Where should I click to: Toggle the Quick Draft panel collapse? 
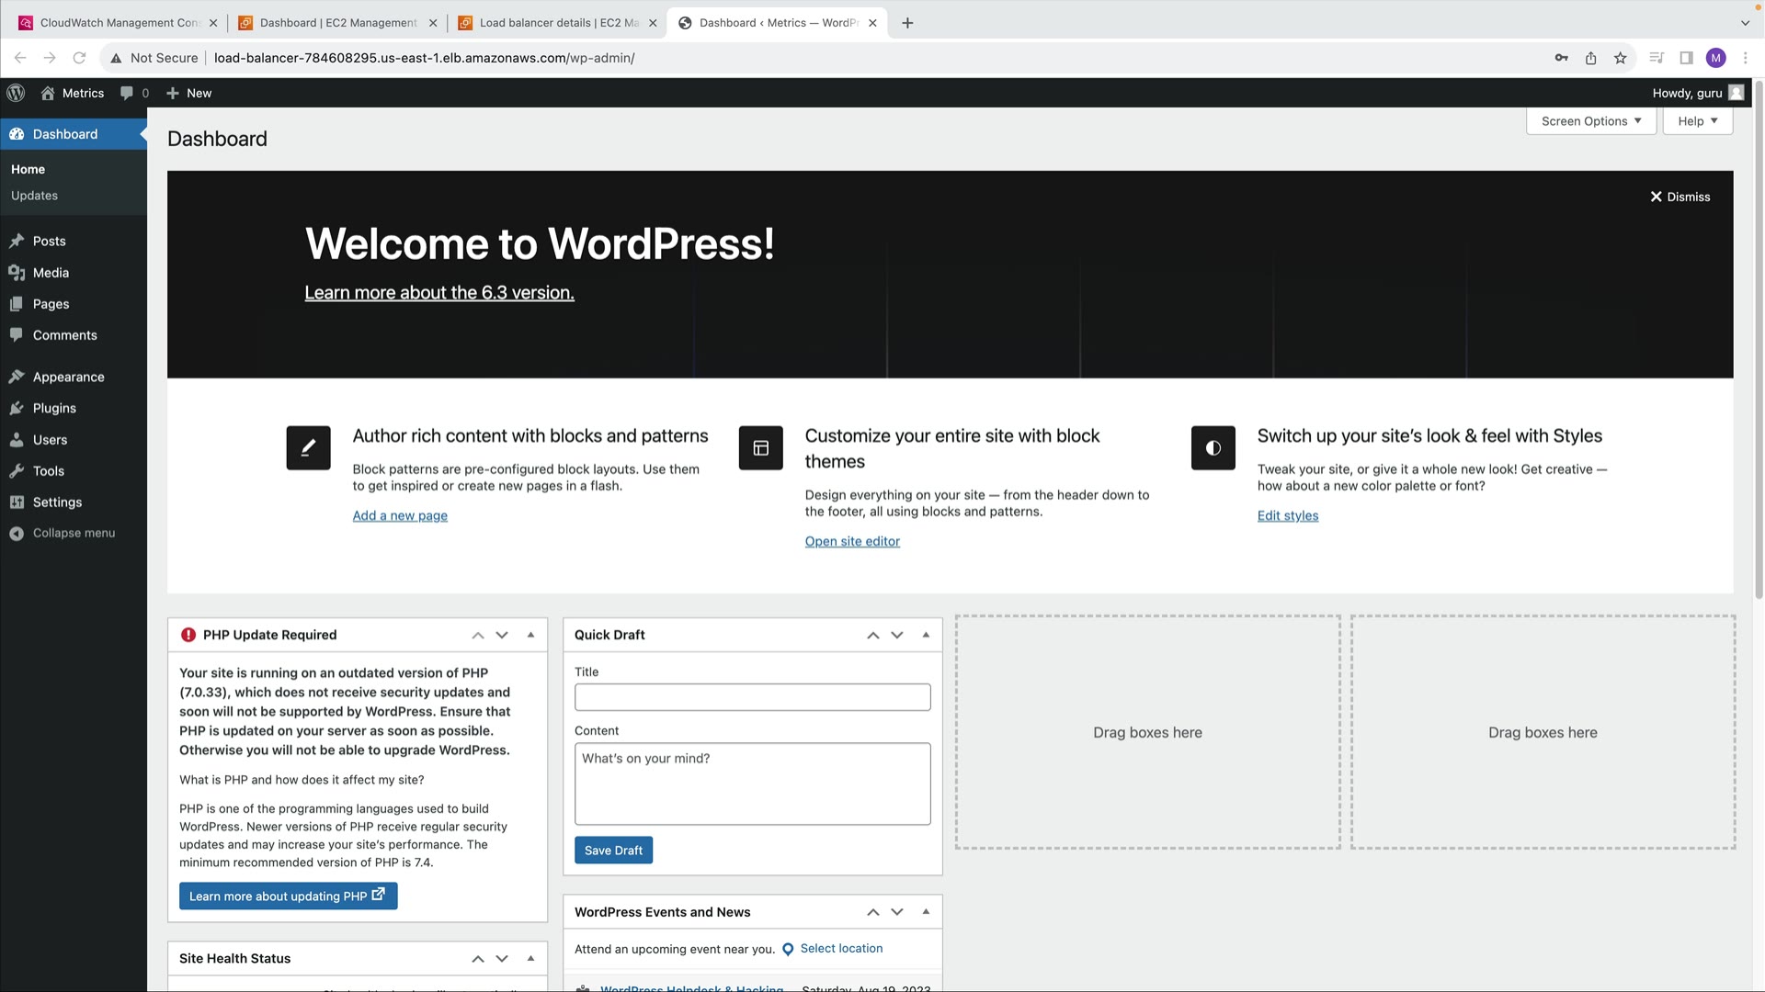pos(926,635)
